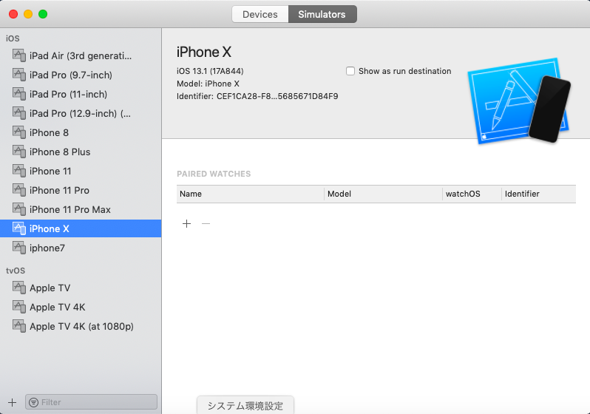Click the iOS 13.1 (17A844) version text

(x=210, y=71)
